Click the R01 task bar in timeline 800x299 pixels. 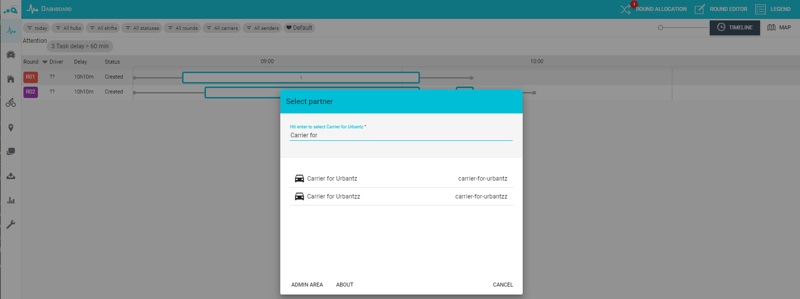[301, 78]
